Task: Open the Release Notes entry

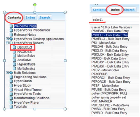Action: tap(25, 35)
